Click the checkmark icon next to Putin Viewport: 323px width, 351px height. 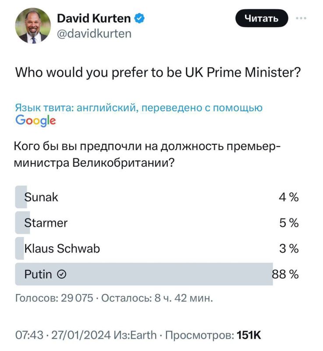pos(62,275)
